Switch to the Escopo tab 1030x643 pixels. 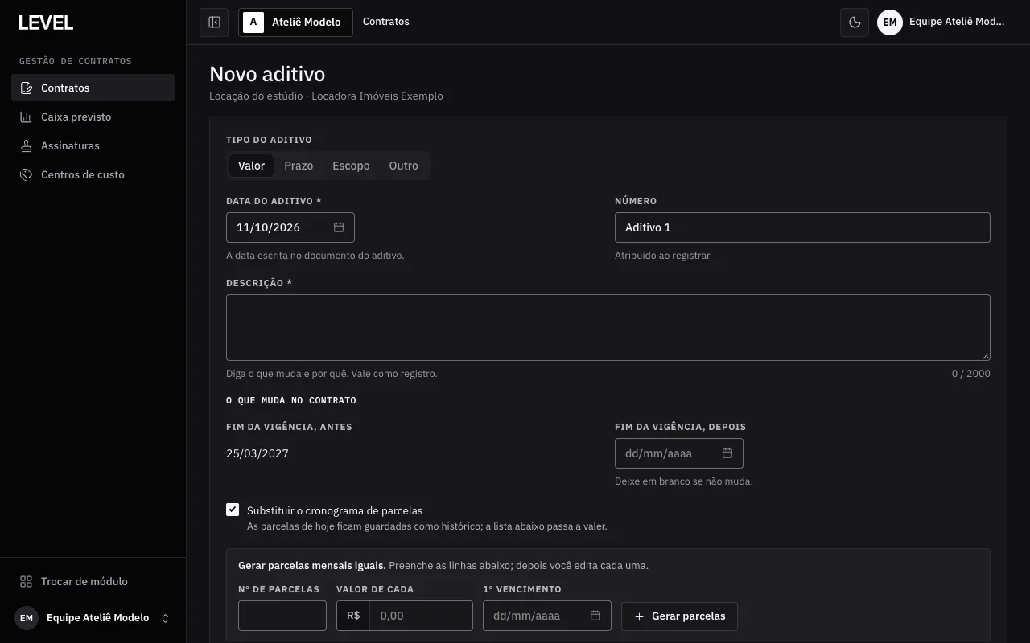pyautogui.click(x=351, y=166)
